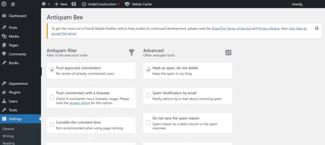Open the site home icon

[13, 4]
